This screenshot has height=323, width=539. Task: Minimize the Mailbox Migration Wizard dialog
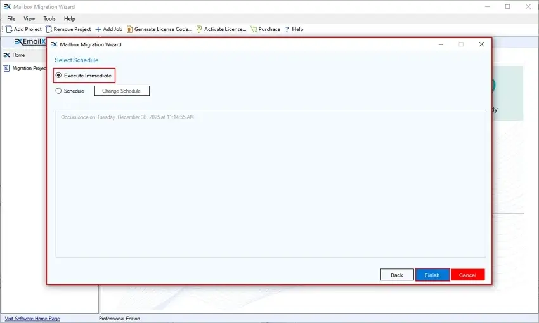click(441, 44)
